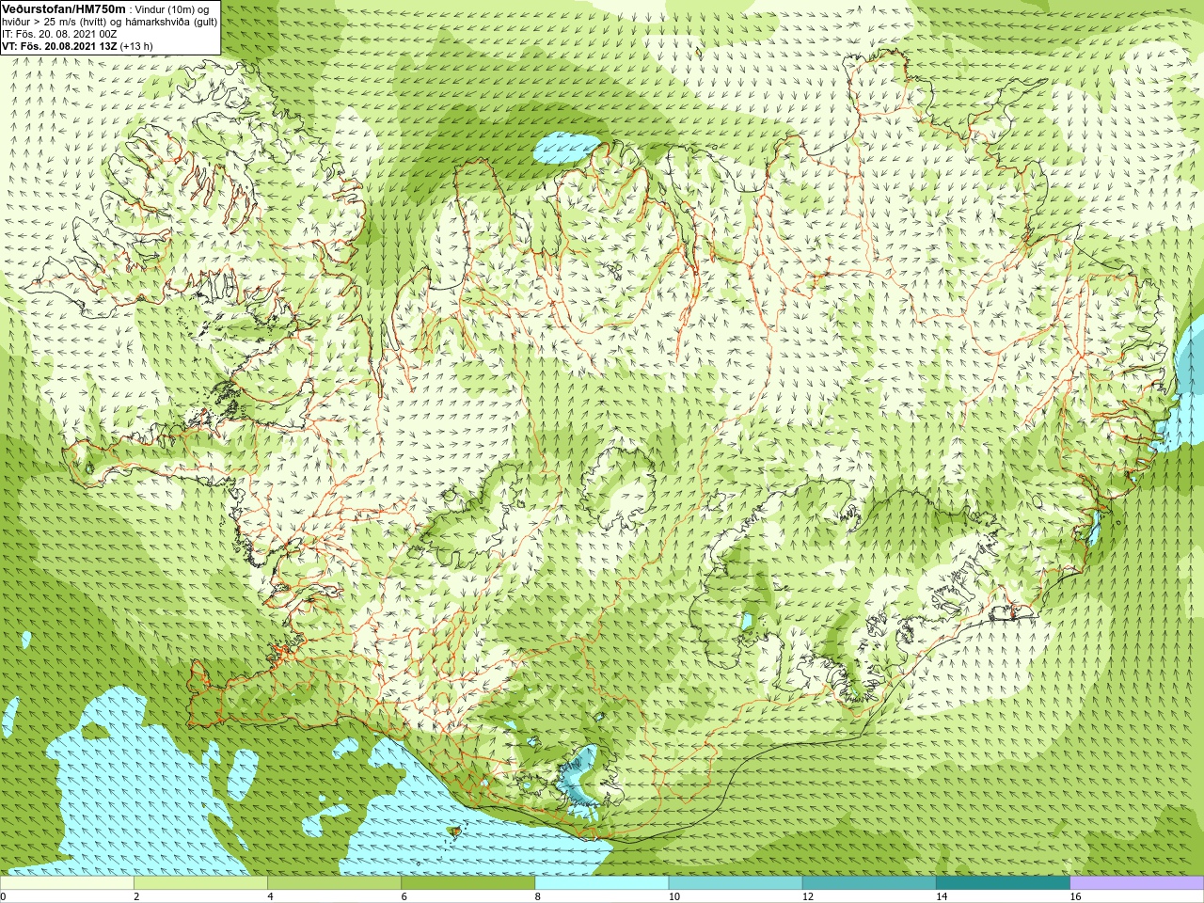Image resolution: width=1204 pixels, height=903 pixels.
Task: Pick the light green 2–4 legend swatch
Action: coord(200,882)
